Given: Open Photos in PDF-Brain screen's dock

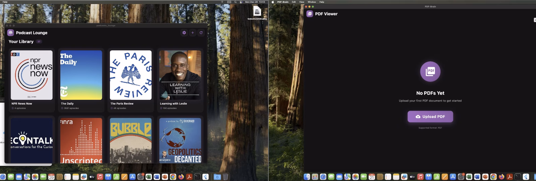Looking at the screenshot, I should click(x=355, y=177).
